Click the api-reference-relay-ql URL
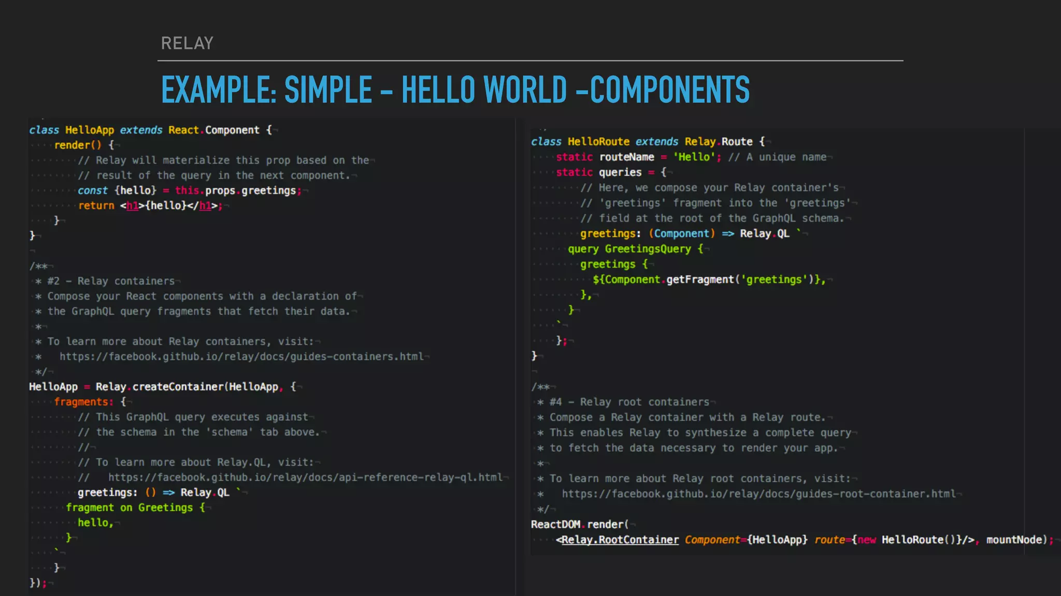1061x596 pixels. [x=305, y=477]
